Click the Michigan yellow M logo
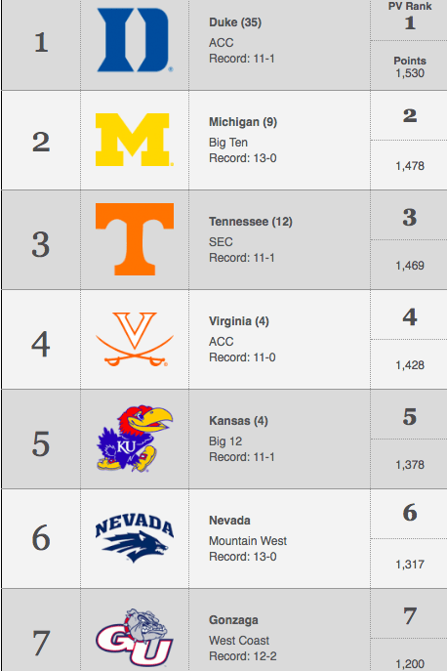Image resolution: width=447 pixels, height=671 pixels. (x=135, y=140)
